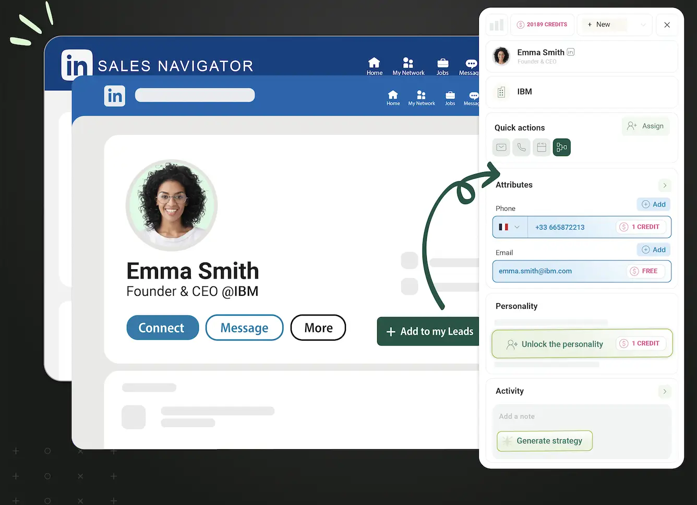Click Add button next to Phone
The height and width of the screenshot is (505, 697).
tap(653, 205)
